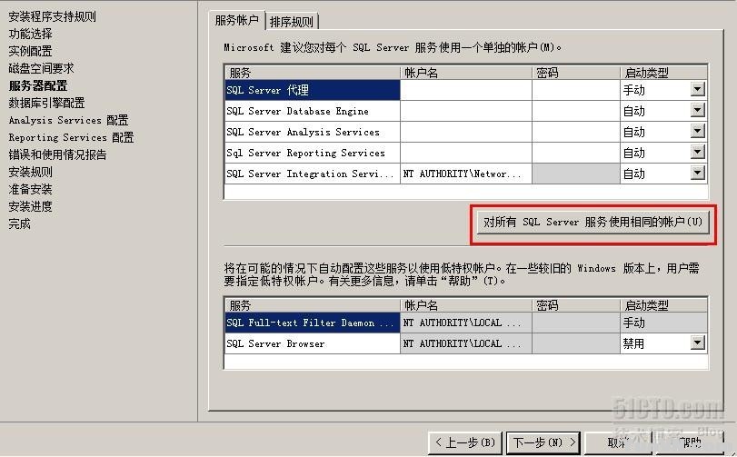Click 完成 step in sidebar
The image size is (737, 457).
point(20,224)
